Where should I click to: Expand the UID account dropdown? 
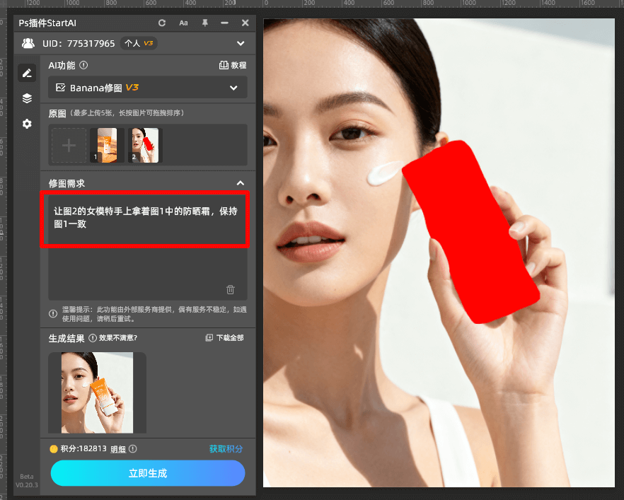click(x=241, y=43)
